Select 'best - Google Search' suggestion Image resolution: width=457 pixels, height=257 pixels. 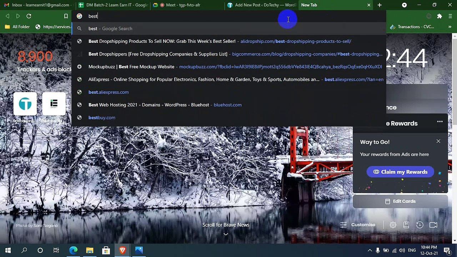[228, 29]
